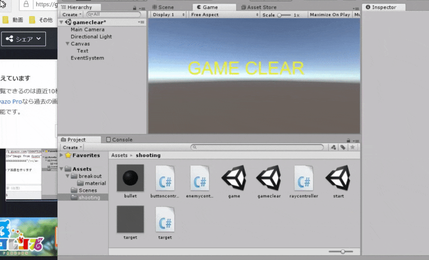Toggle Mute audio in Game view toolbar
Image resolution: width=429 pixels, height=260 pixels.
(359, 14)
